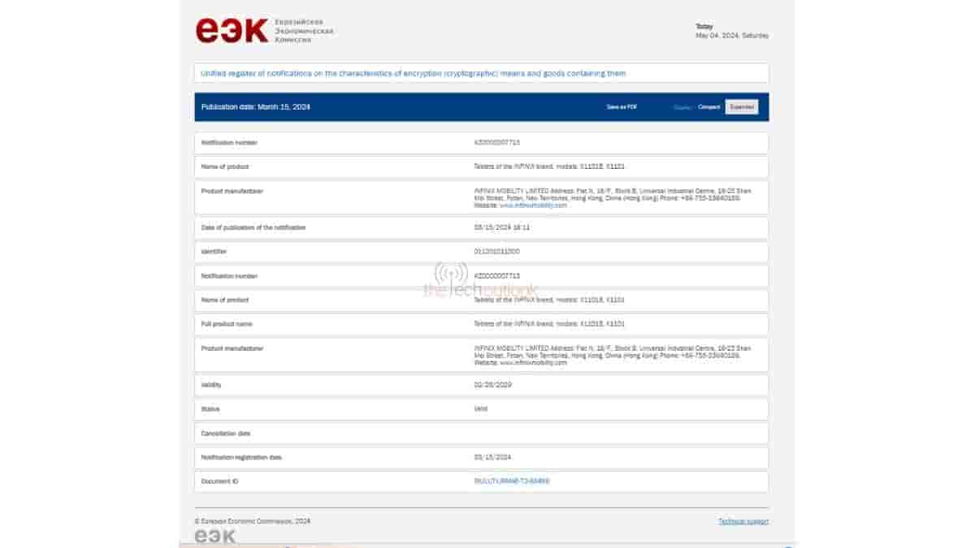Viewport: 975px width, 548px height.
Task: Click the Identifier value 011203211000
Action: click(x=496, y=252)
